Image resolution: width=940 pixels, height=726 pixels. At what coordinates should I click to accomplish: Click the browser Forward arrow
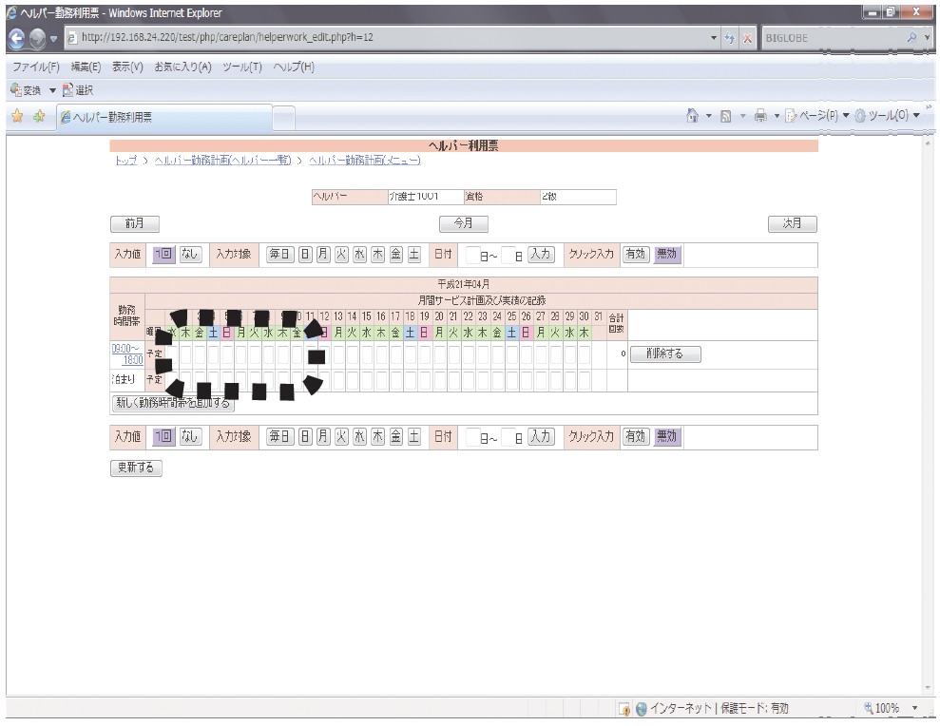click(x=37, y=38)
